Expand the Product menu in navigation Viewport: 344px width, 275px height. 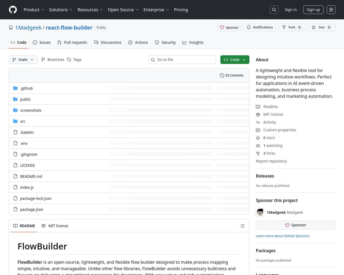34,10
